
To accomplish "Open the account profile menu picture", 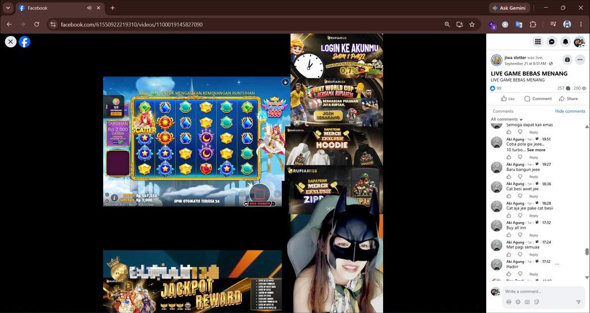I will (578, 41).
